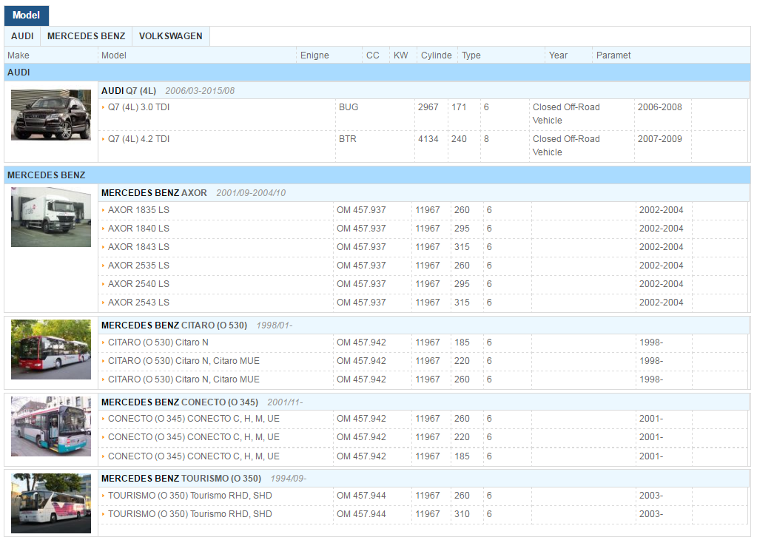Select the CONECTO C, H, M, UE 220 KW row
Image resolution: width=757 pixels, height=540 pixels.
coord(423,436)
